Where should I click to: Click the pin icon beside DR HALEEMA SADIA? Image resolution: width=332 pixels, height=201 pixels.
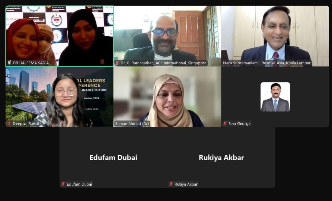point(9,63)
